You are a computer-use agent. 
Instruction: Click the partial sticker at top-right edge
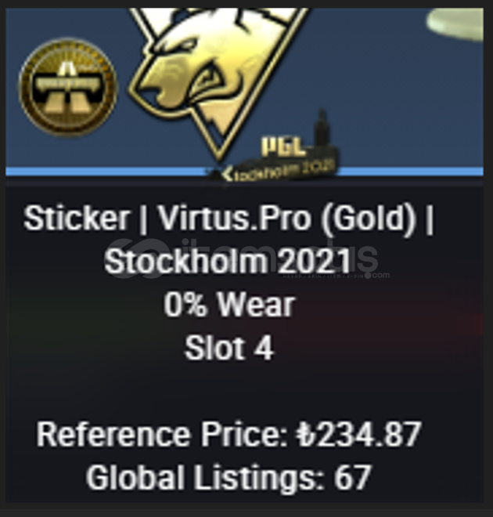tap(456, 23)
